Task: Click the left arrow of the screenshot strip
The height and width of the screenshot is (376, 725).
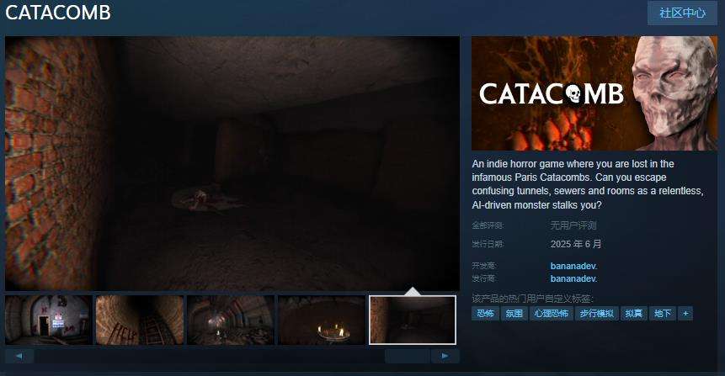Action: (19, 356)
